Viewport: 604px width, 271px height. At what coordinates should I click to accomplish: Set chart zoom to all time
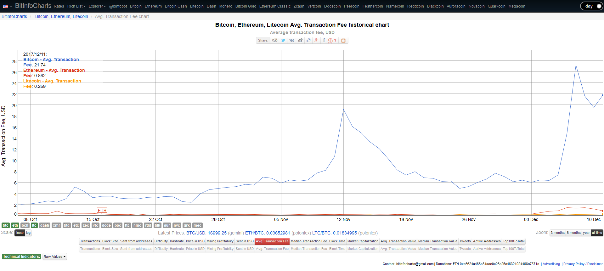tap(597, 233)
